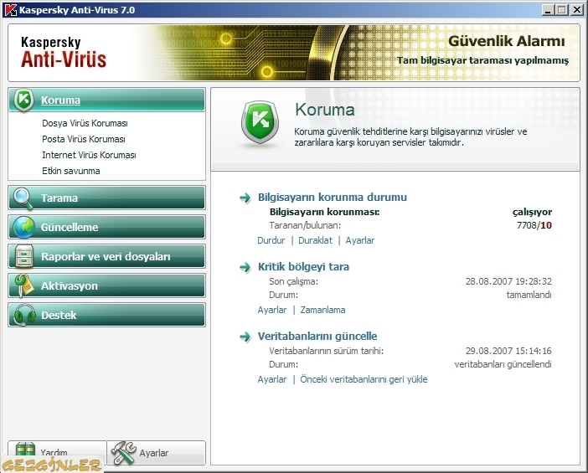Image resolution: width=588 pixels, height=473 pixels.
Task: Close the Kaspersky Anti-Virus window
Action: tap(576, 10)
